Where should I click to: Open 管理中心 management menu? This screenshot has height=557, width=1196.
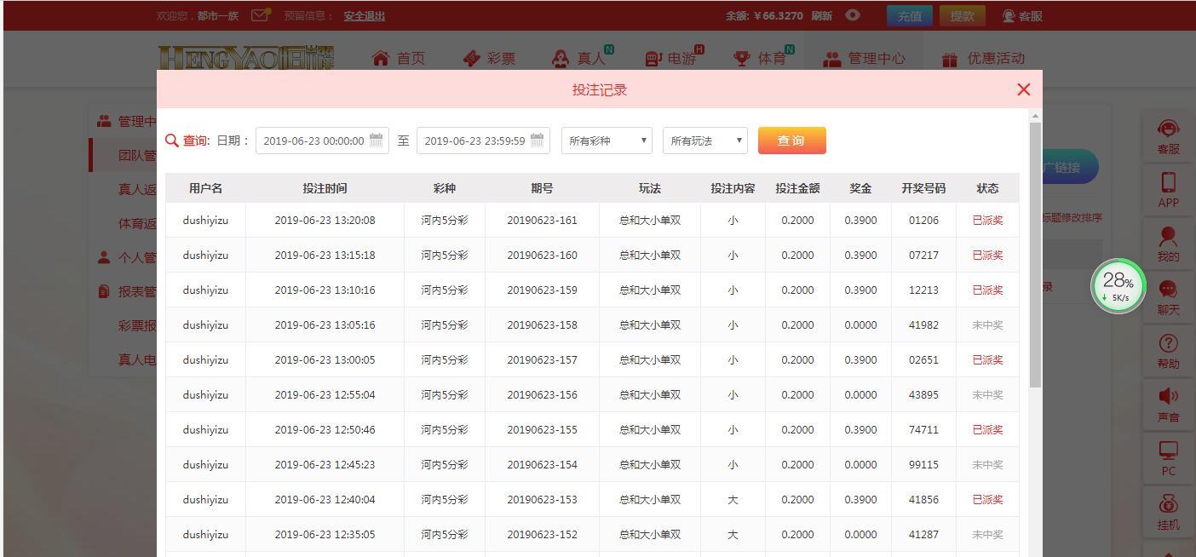click(x=864, y=58)
